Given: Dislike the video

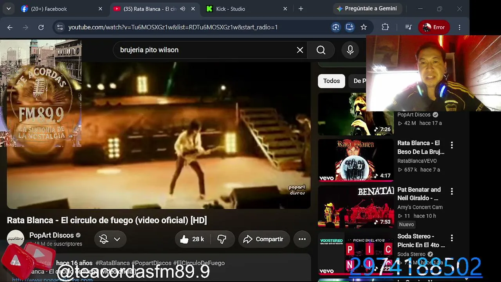Looking at the screenshot, I should click(222, 239).
